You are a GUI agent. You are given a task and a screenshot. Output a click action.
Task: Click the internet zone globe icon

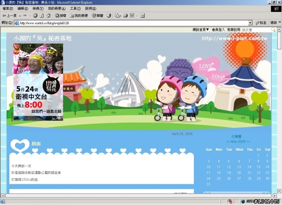243,201
